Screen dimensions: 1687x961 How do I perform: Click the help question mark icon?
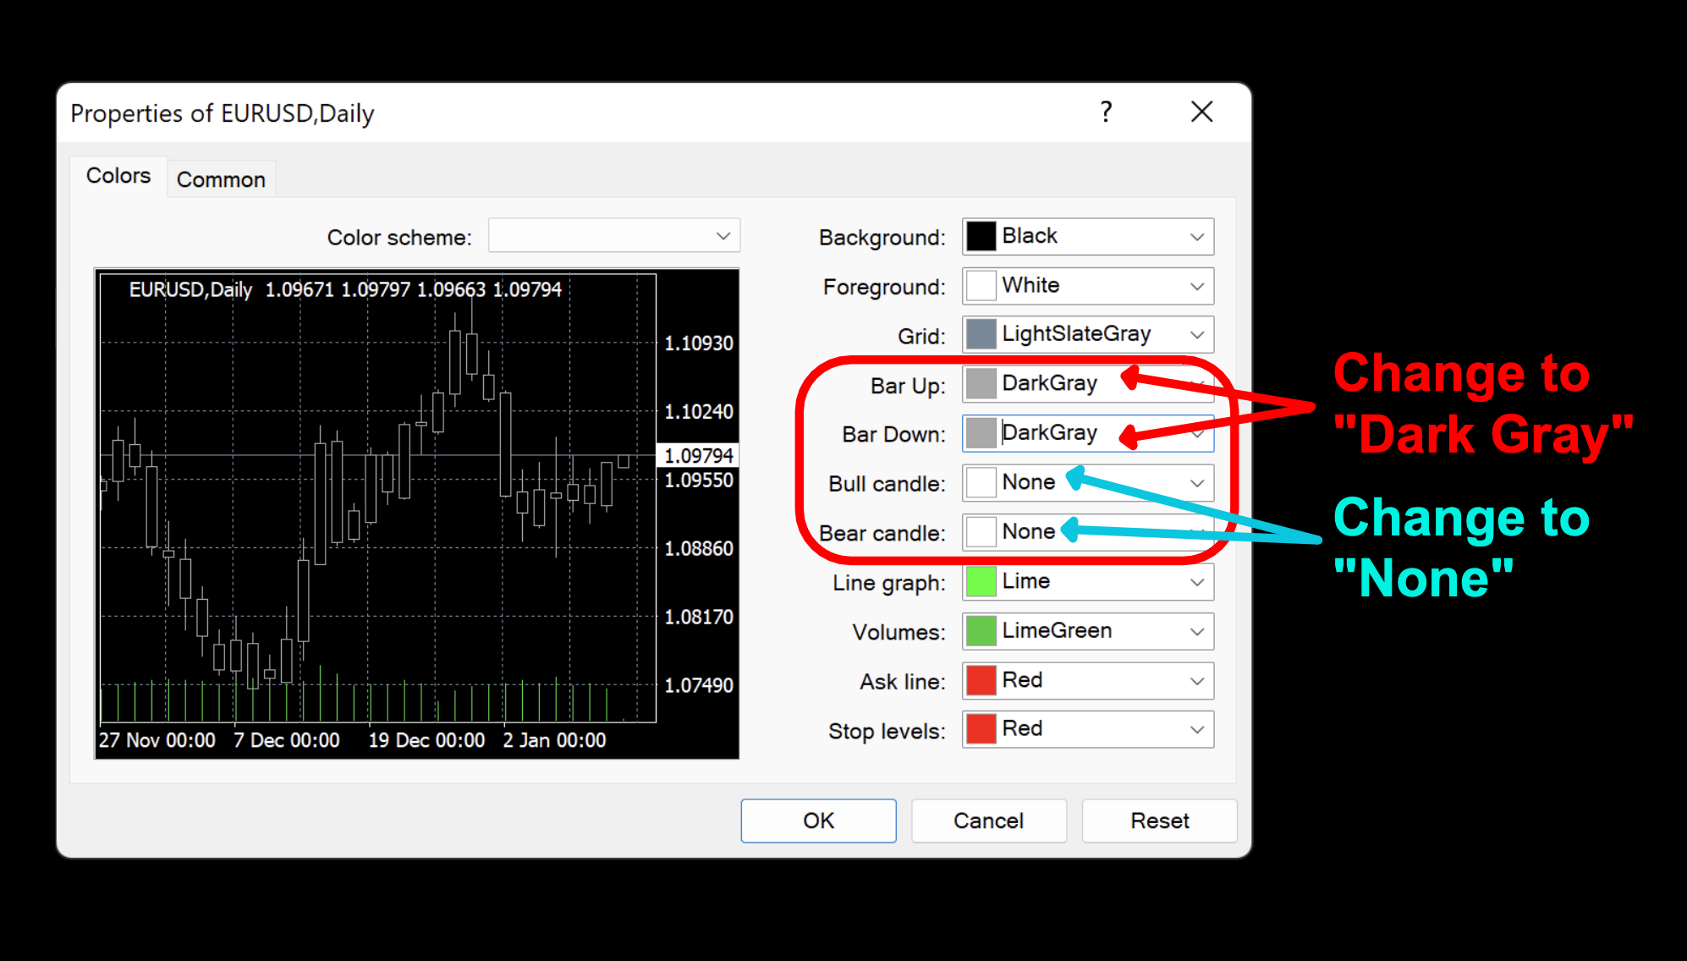1106,112
